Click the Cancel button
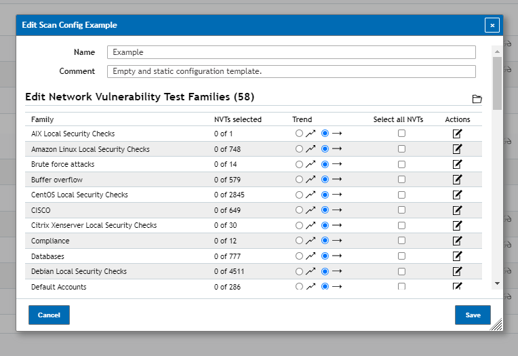The height and width of the screenshot is (356, 518). (49, 315)
